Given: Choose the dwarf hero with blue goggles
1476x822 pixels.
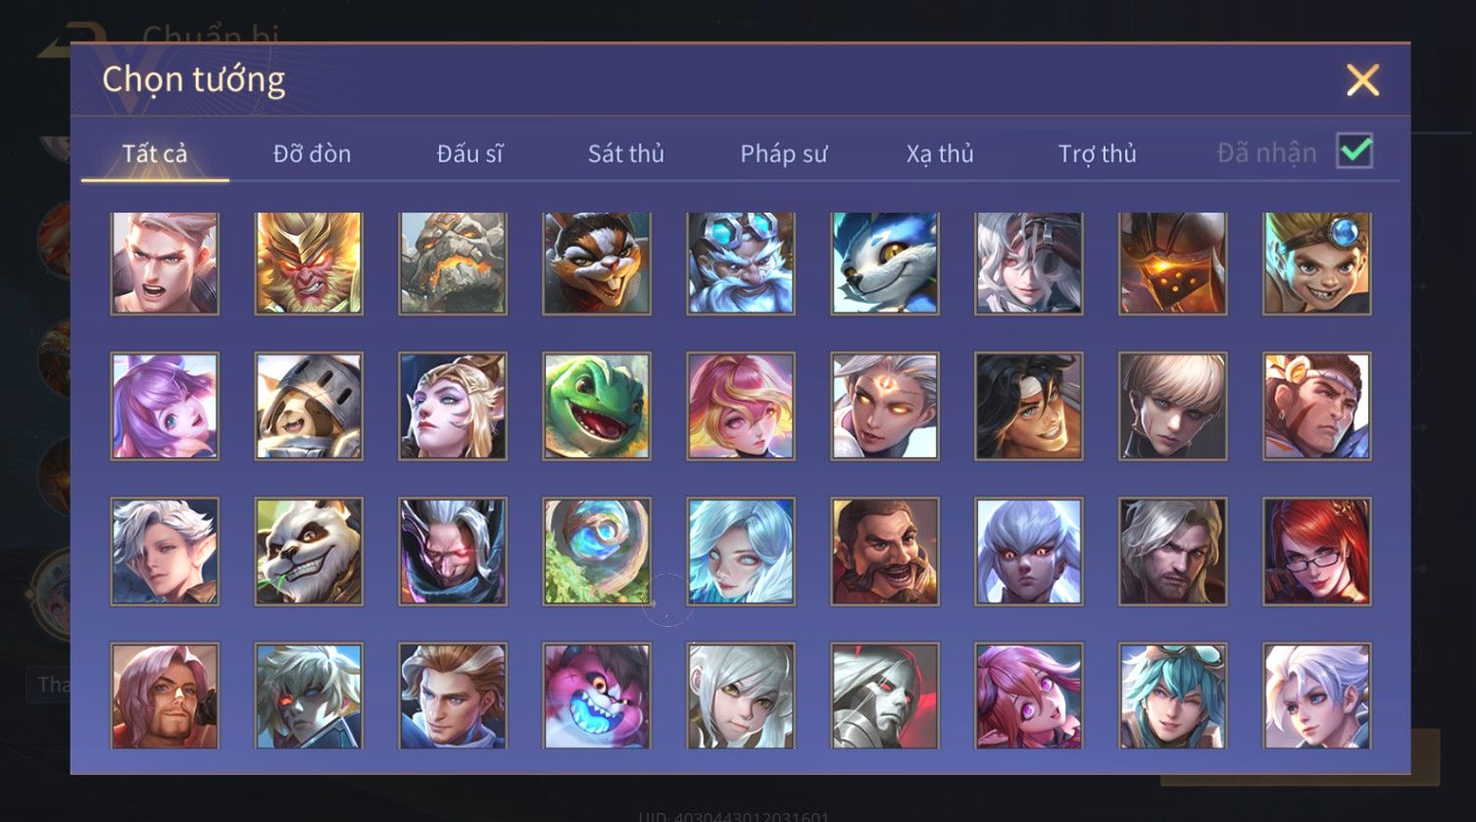Looking at the screenshot, I should coord(741,264).
